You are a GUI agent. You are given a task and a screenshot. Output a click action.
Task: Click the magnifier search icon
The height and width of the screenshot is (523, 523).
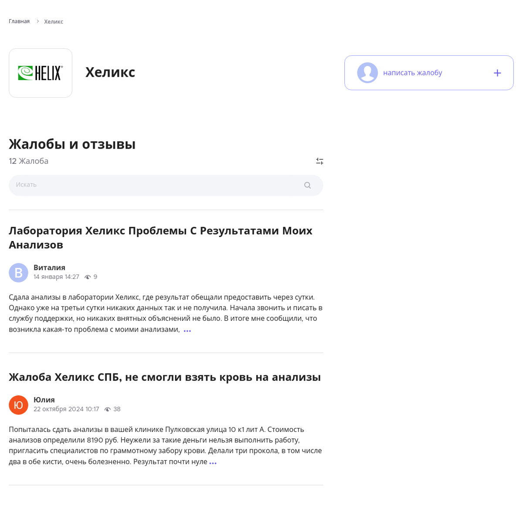tap(307, 185)
